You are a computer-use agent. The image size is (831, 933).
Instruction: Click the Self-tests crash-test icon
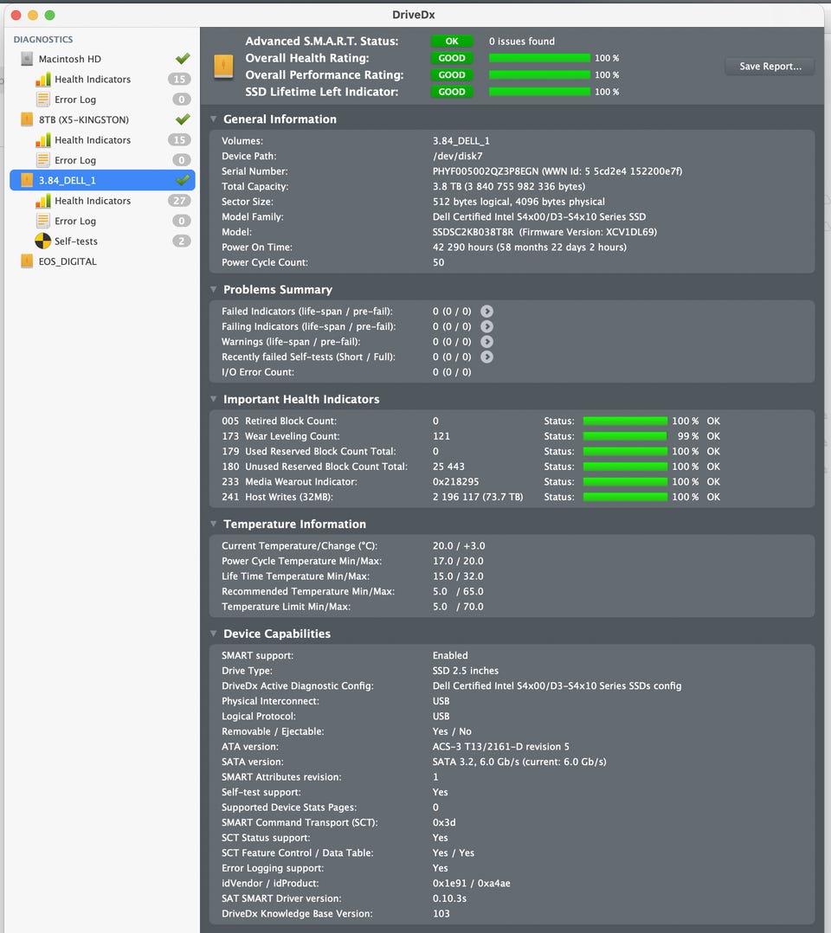43,241
